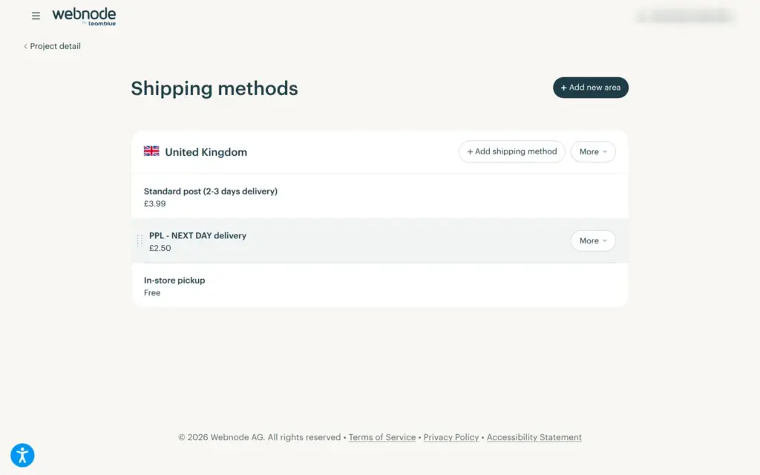760x475 pixels.
Task: Click the £3.99 price
Action: click(154, 204)
